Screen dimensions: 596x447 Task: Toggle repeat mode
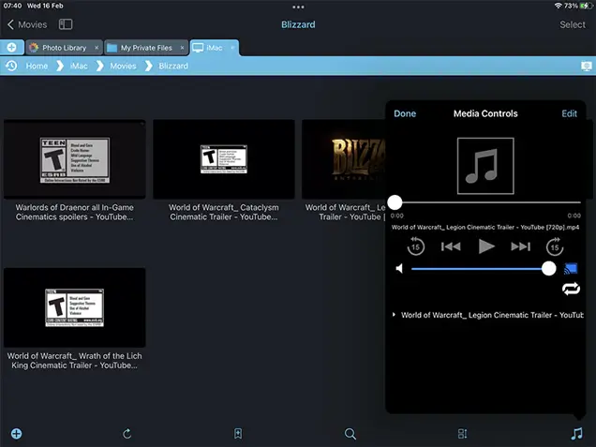[x=571, y=289]
